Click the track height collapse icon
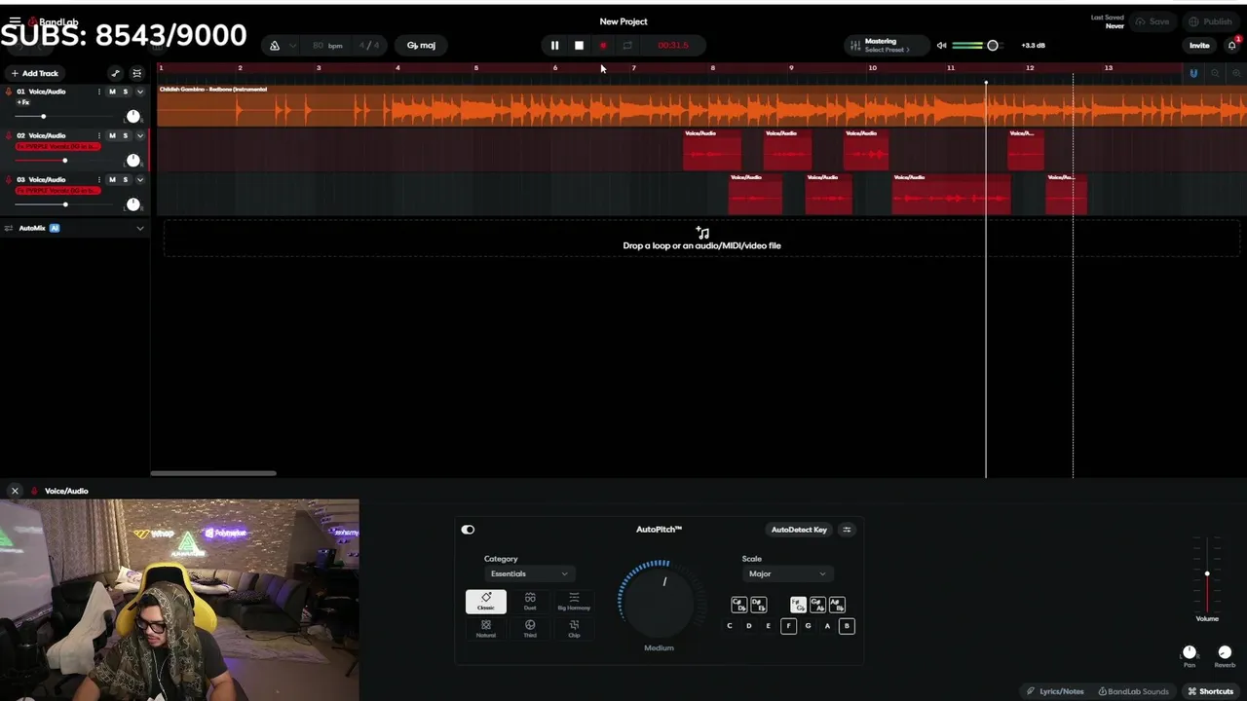 click(x=136, y=73)
